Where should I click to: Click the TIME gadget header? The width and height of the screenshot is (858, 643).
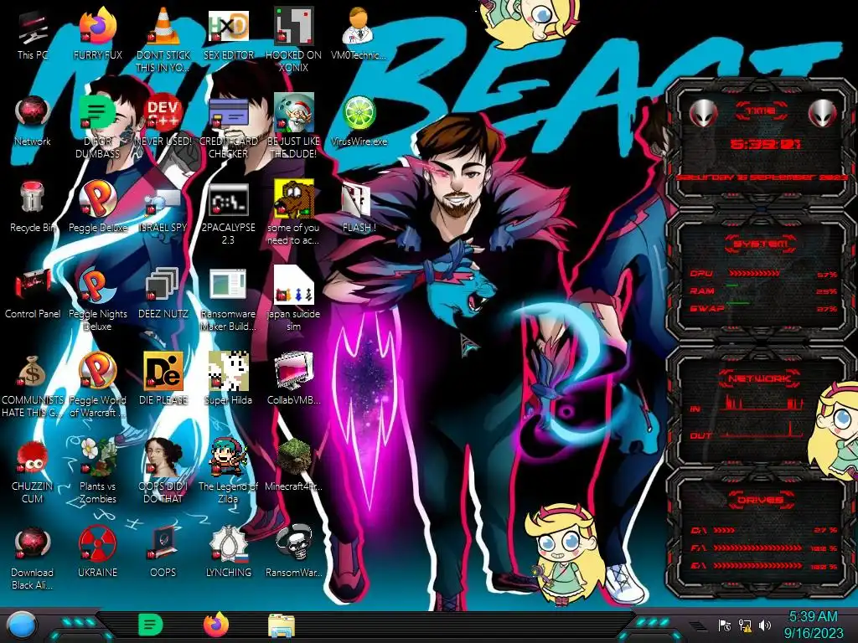click(761, 111)
